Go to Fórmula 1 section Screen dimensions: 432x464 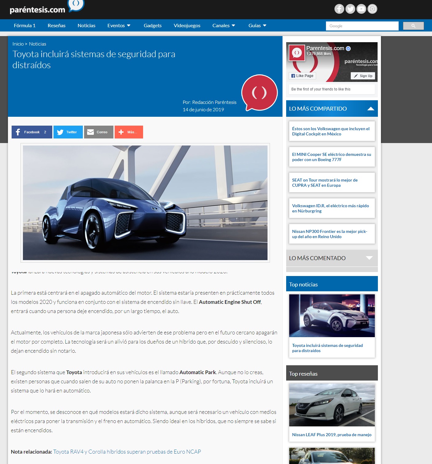[25, 26]
